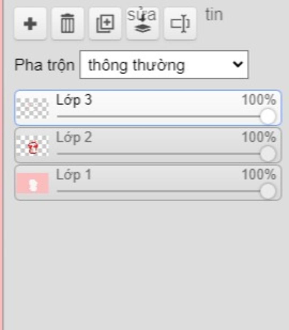The height and width of the screenshot is (330, 289).
Task: Add a new layer with plus icon
Action: point(30,24)
